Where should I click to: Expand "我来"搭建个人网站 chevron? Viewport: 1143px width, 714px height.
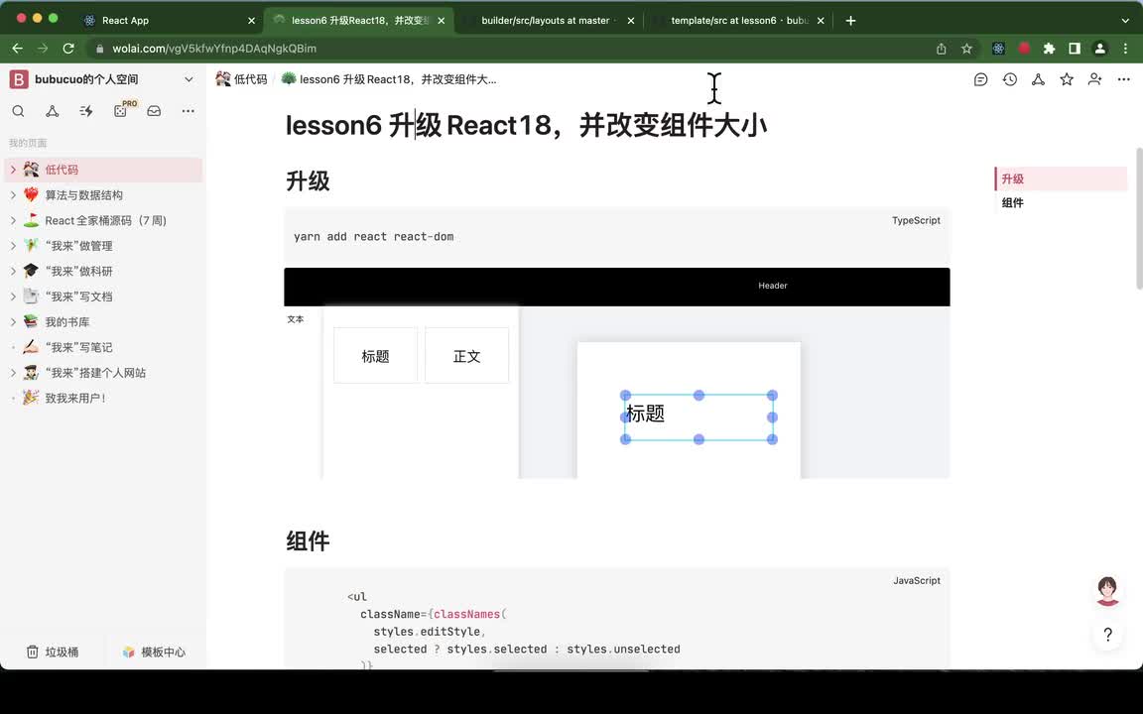(13, 372)
